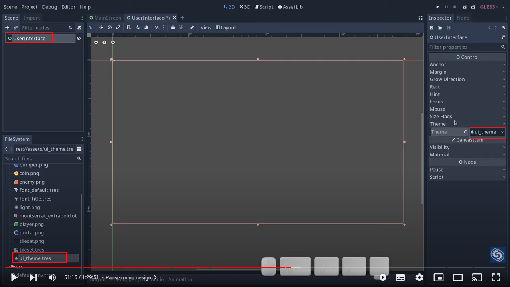The width and height of the screenshot is (510, 287).
Task: Open YouTube player settings gear
Action: point(419,277)
